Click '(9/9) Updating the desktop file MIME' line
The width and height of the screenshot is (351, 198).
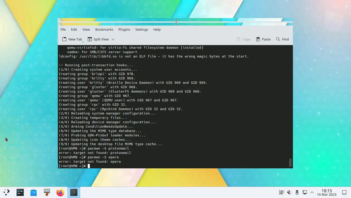(x=110, y=144)
